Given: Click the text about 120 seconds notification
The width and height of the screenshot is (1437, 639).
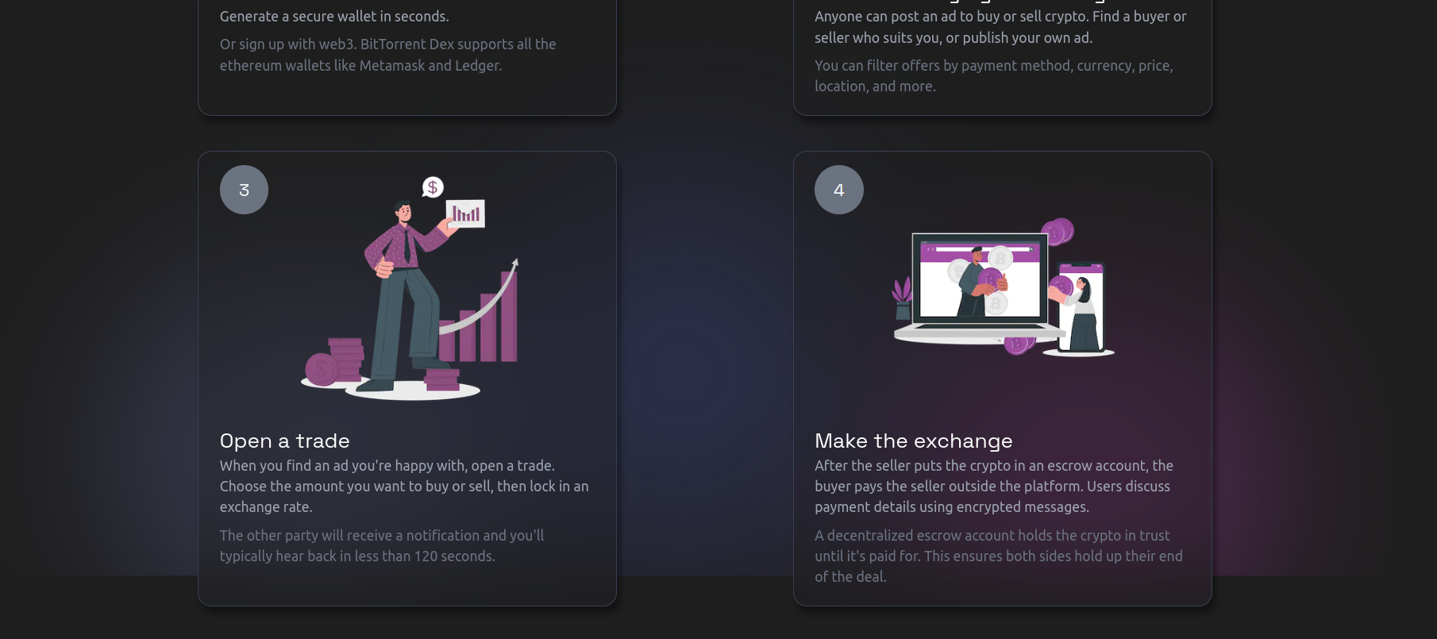Looking at the screenshot, I should pyautogui.click(x=382, y=546).
